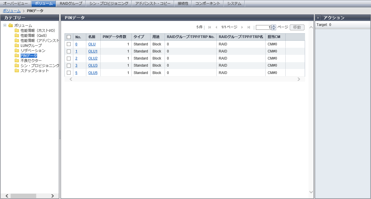Collapse the アクション panel with double-arrow button
The width and height of the screenshot is (371, 199).
point(318,18)
